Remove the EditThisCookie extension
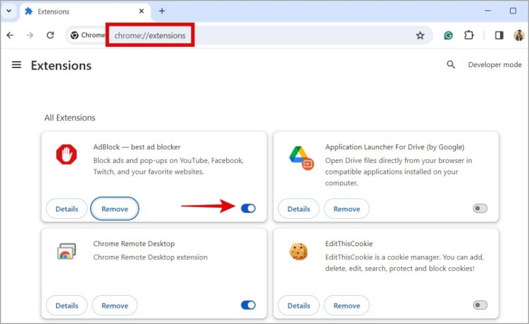The width and height of the screenshot is (529, 324). pyautogui.click(x=347, y=305)
